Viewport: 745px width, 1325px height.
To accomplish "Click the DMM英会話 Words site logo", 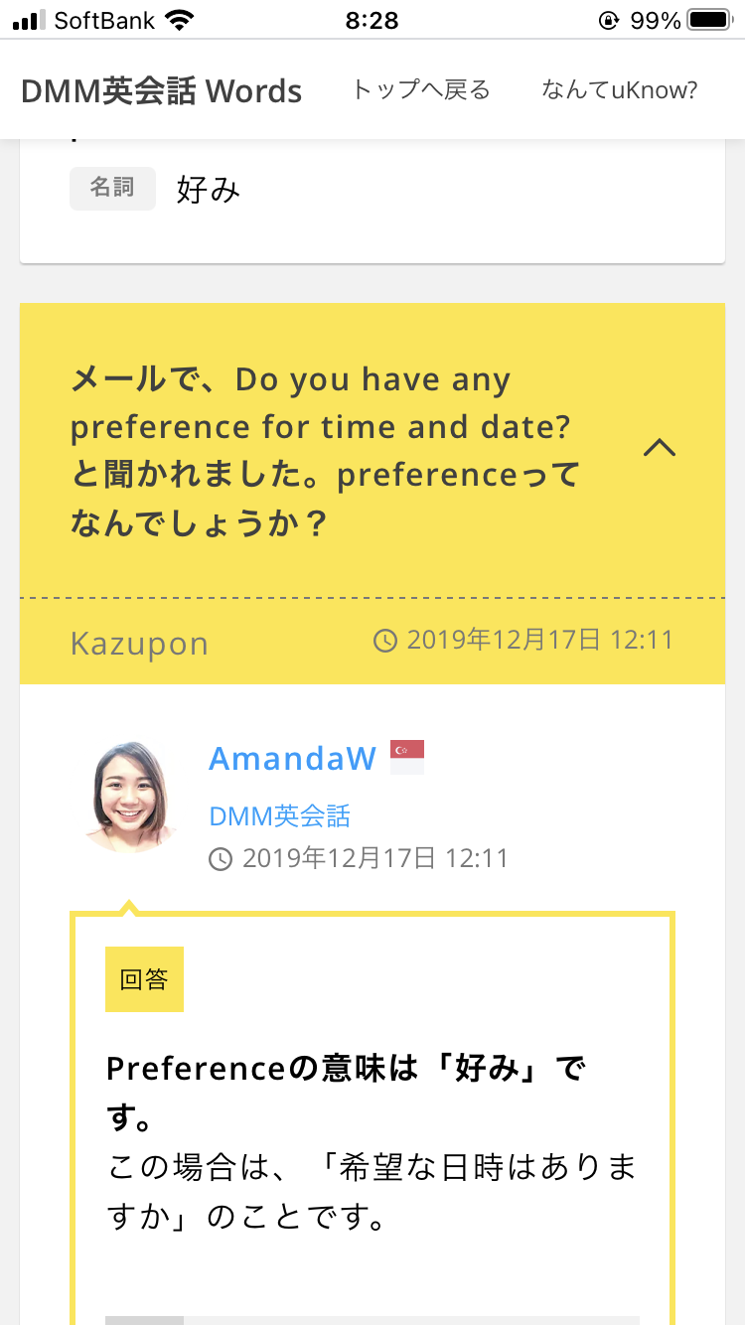I will tap(161, 91).
